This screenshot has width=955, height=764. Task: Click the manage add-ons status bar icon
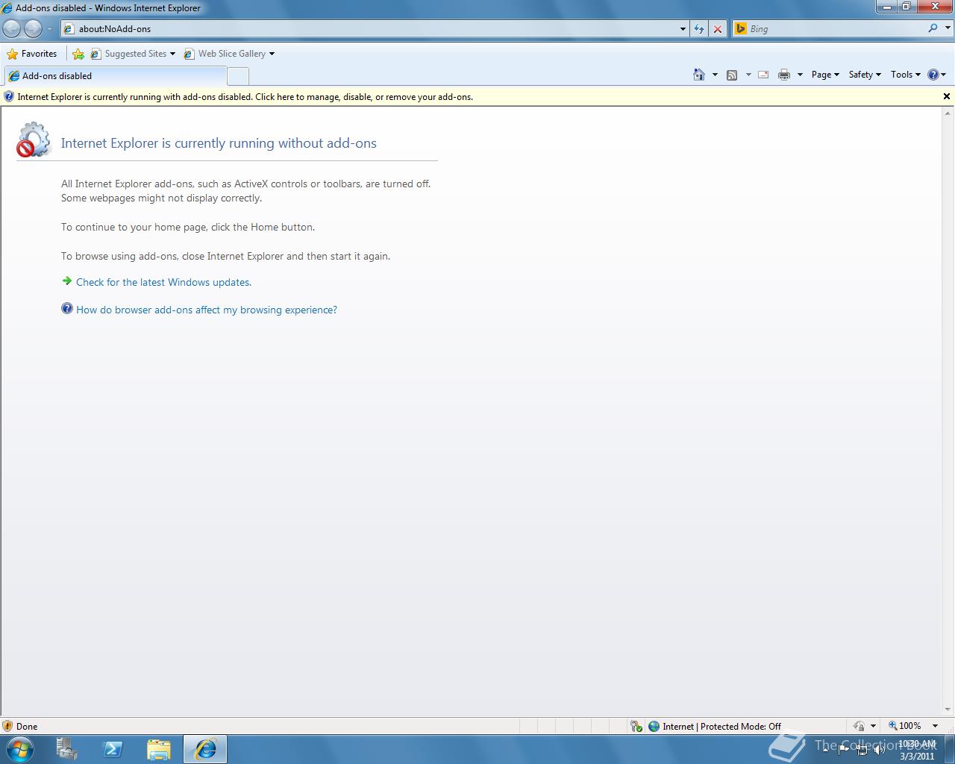point(636,726)
